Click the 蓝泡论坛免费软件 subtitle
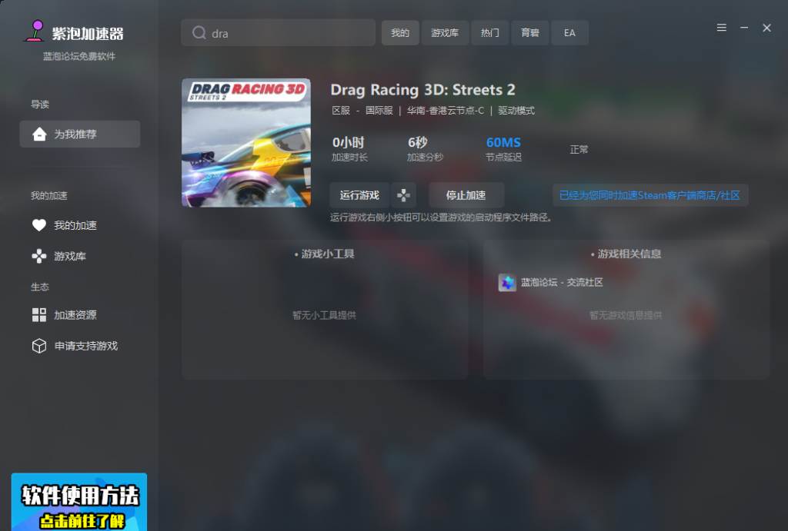The height and width of the screenshot is (531, 788). point(79,56)
